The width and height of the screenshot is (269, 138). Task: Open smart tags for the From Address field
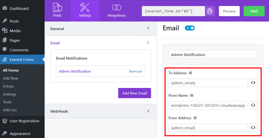(253, 128)
